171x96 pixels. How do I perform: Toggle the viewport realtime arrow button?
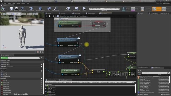click(x=2, y=14)
